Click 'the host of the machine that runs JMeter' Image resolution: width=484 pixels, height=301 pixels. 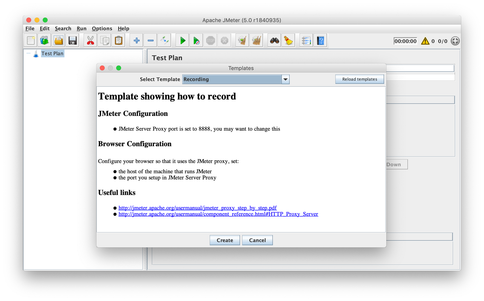[165, 171]
